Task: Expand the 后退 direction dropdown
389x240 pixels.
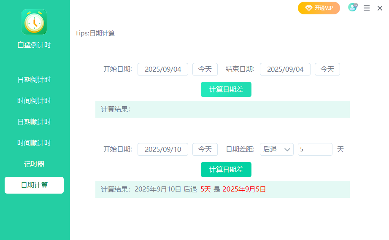Action: point(277,149)
